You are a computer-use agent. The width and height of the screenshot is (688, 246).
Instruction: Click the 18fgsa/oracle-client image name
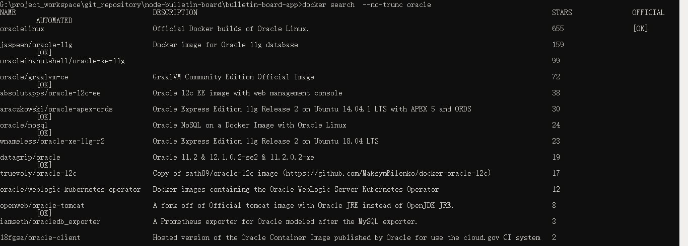[40, 237]
